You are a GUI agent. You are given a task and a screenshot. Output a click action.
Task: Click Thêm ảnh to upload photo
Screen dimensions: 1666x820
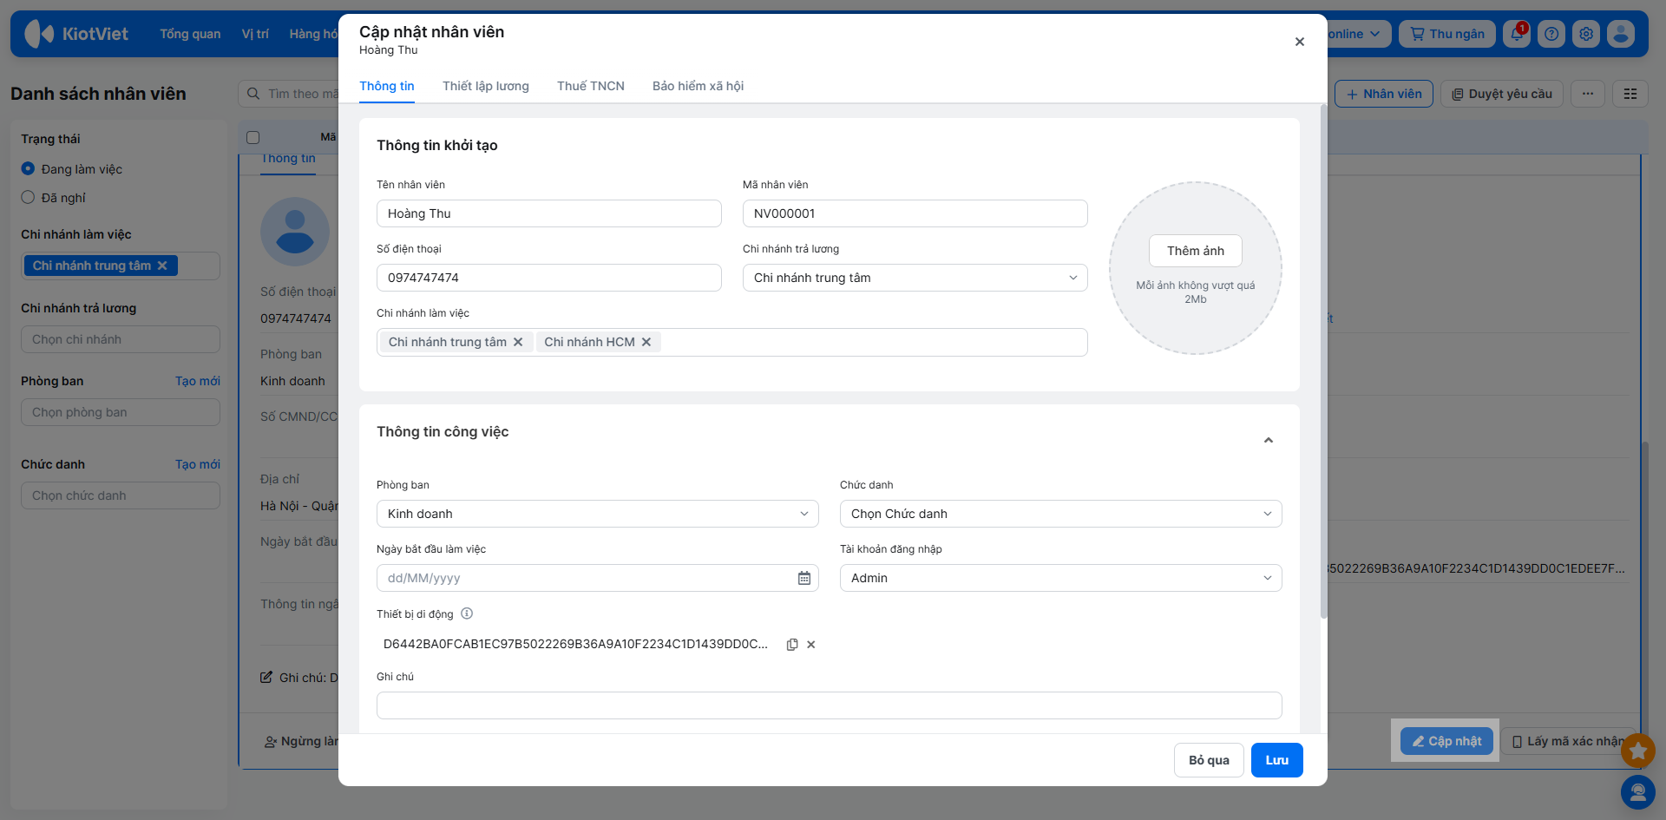[x=1196, y=251]
